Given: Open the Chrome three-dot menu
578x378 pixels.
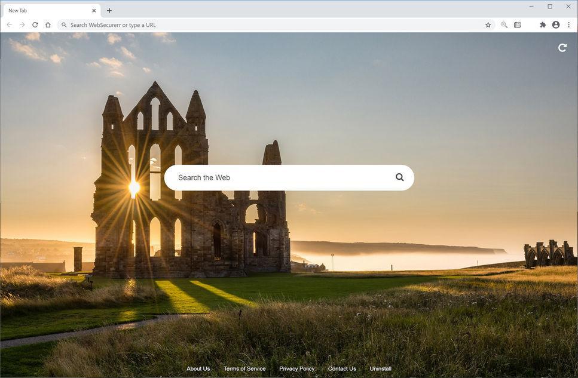Looking at the screenshot, I should [x=569, y=24].
